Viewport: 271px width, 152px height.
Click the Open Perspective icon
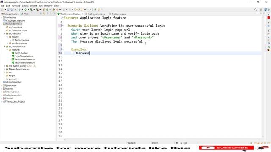point(261,10)
